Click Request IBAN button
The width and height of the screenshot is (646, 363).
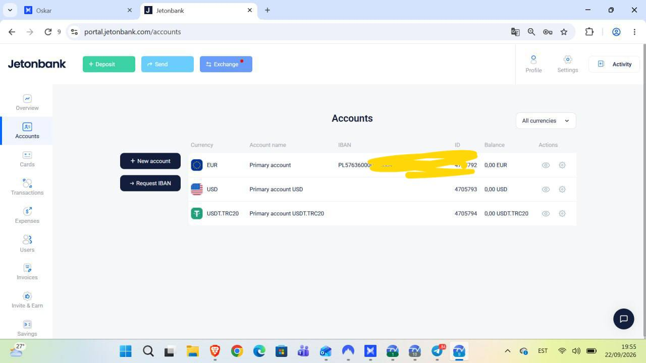pos(150,183)
